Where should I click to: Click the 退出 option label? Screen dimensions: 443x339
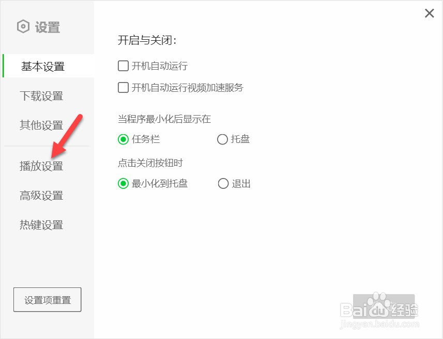click(x=241, y=184)
